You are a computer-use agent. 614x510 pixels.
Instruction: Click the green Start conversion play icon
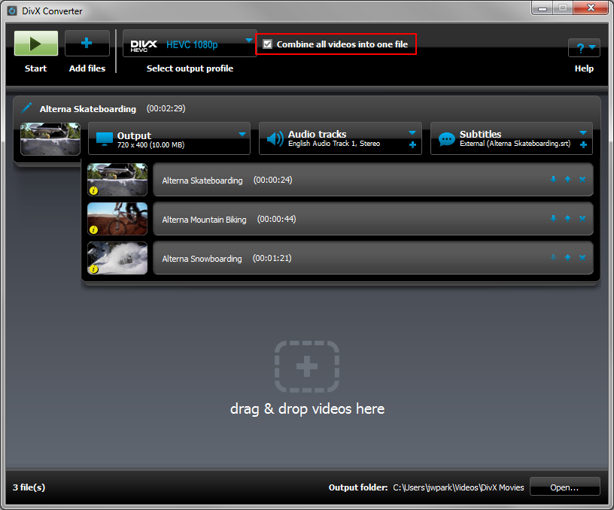coord(35,43)
